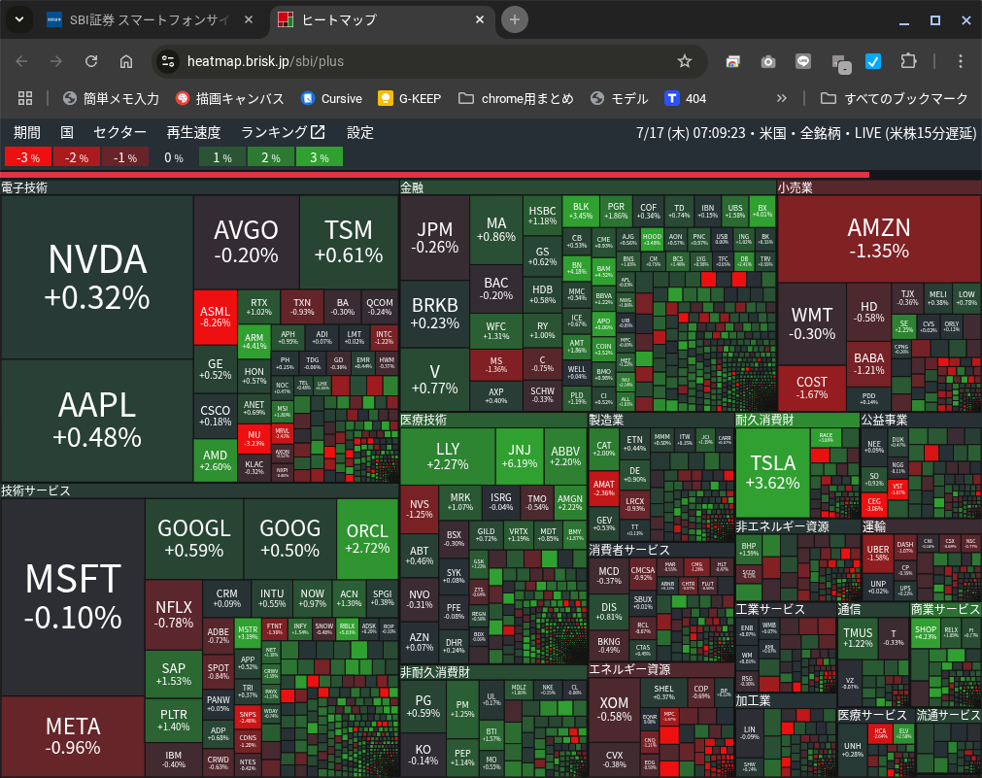This screenshot has height=778, width=982.
Task: Open the モデル bookmark
Action: tap(620, 98)
